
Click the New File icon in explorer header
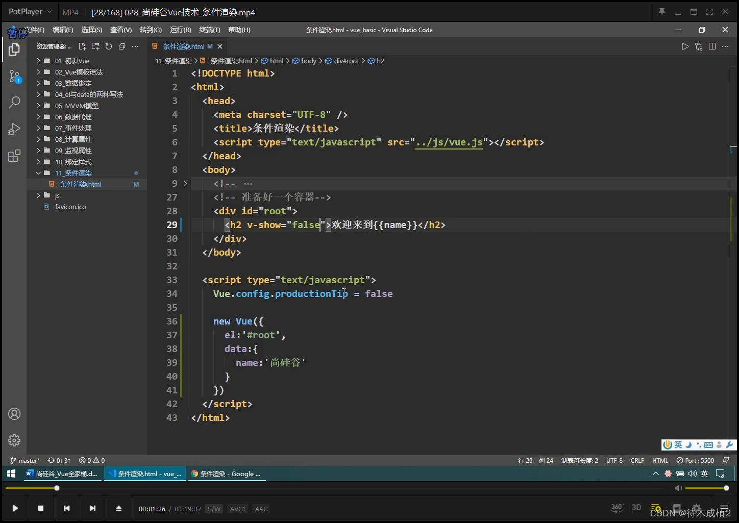point(82,46)
